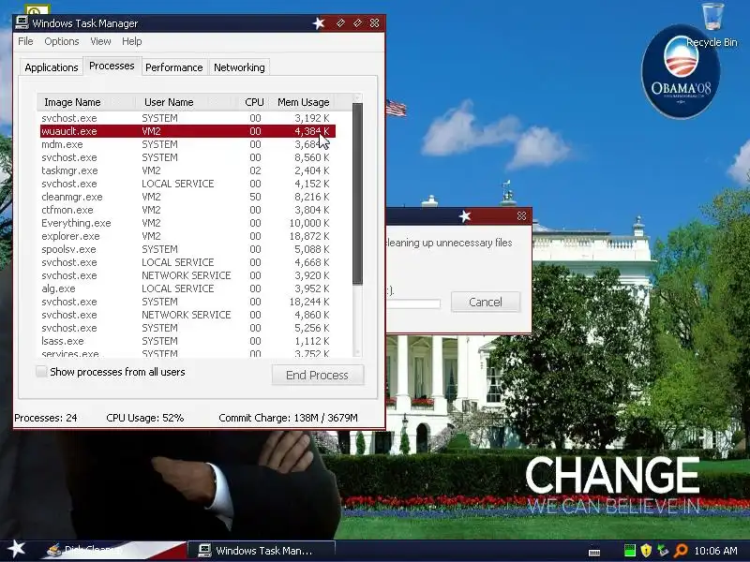Select the wuauclt.exe process row

coord(187,131)
